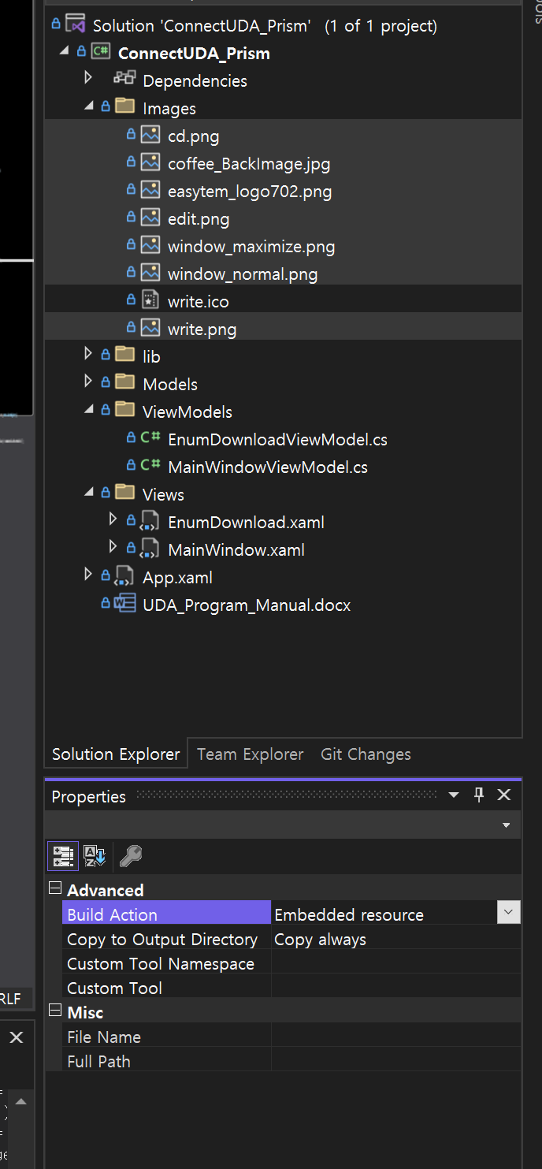Image resolution: width=542 pixels, height=1169 pixels.
Task: Click the write.ico icon file glyph
Action: tap(150, 300)
